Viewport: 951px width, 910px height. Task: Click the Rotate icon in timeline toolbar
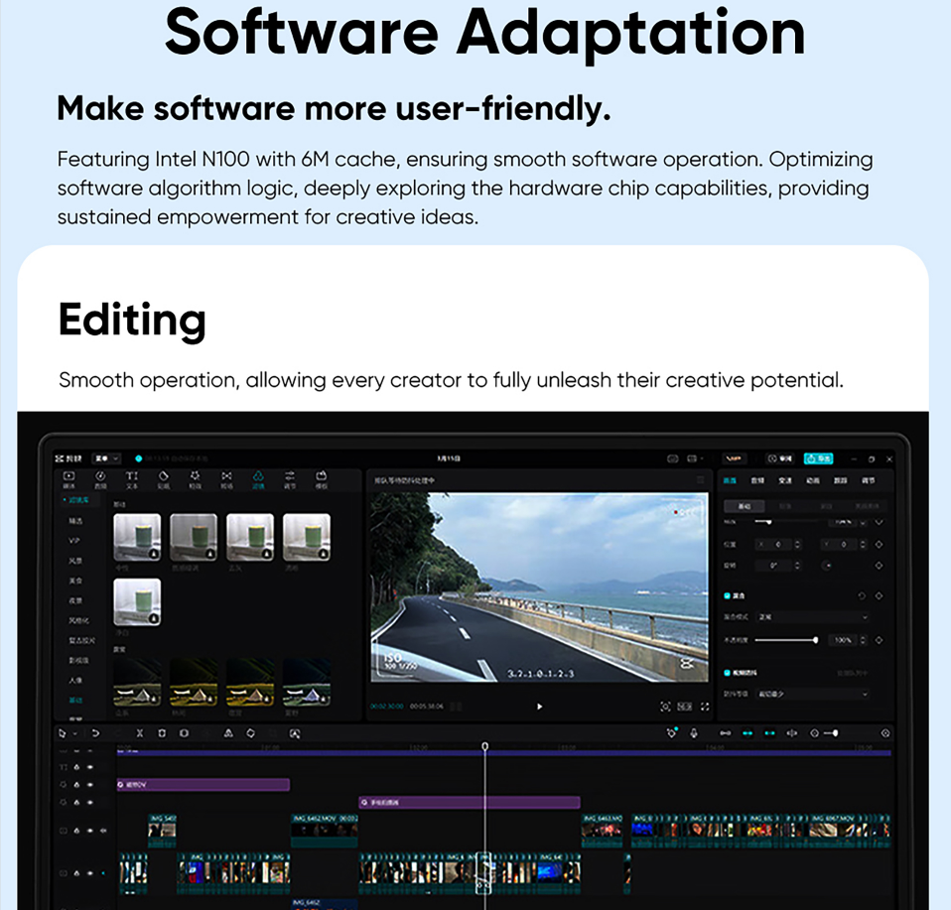point(250,733)
